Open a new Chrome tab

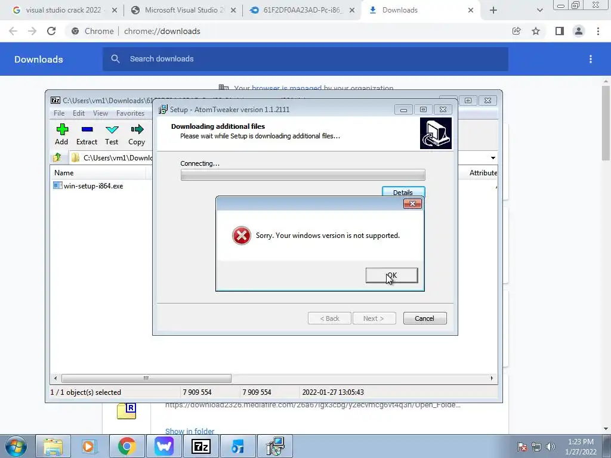tap(493, 10)
